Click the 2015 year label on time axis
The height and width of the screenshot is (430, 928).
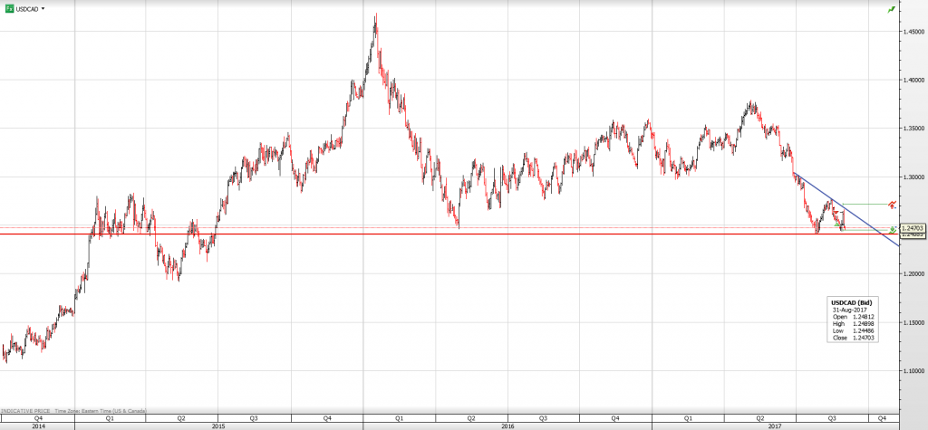coord(218,425)
